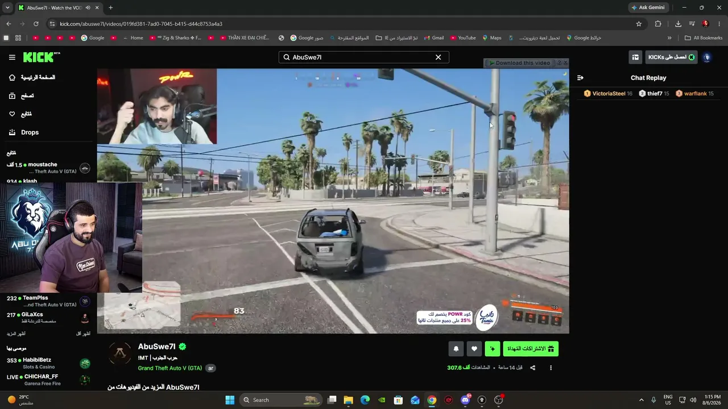
Task: Click Ask Gemini button
Action: tap(648, 7)
